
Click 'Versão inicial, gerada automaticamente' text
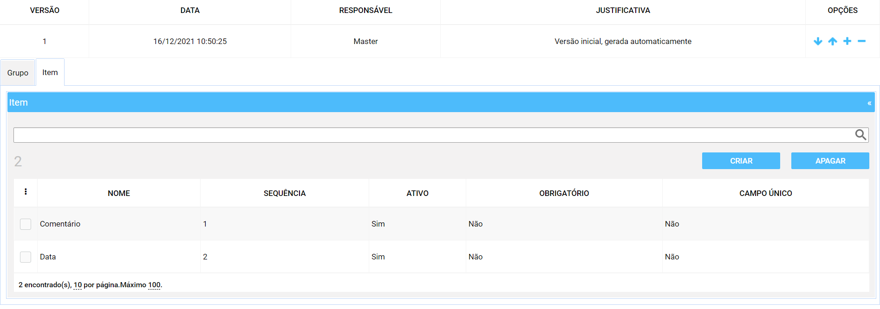[x=623, y=41]
